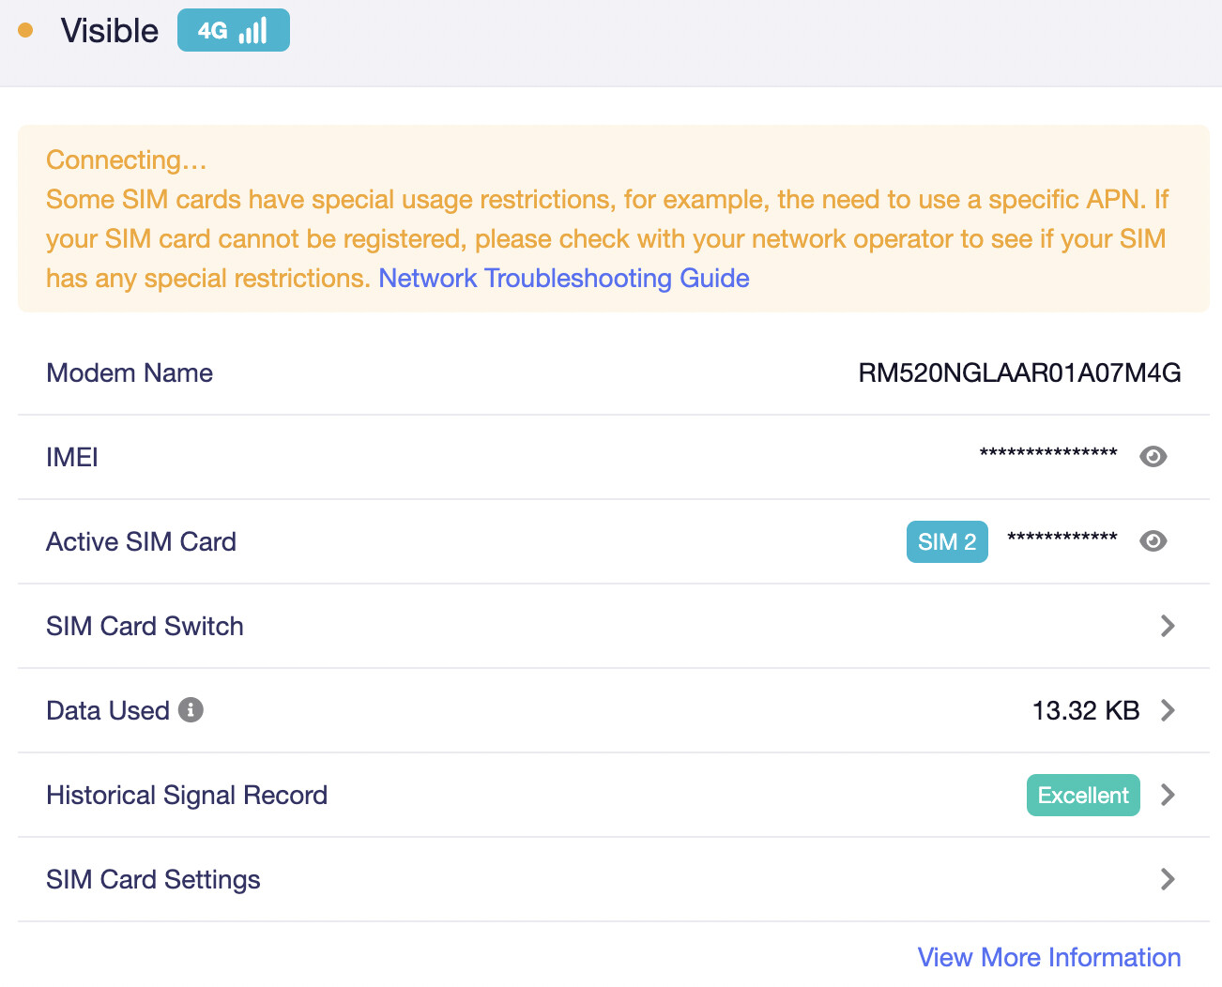Click the modem name RM520NGLAAR01A07M4G

[x=1019, y=372]
